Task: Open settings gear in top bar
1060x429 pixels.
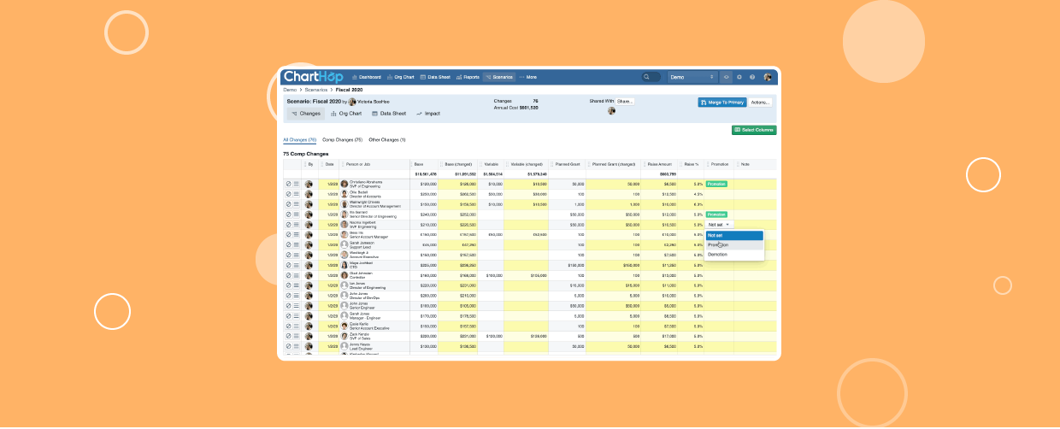Action: [x=739, y=77]
